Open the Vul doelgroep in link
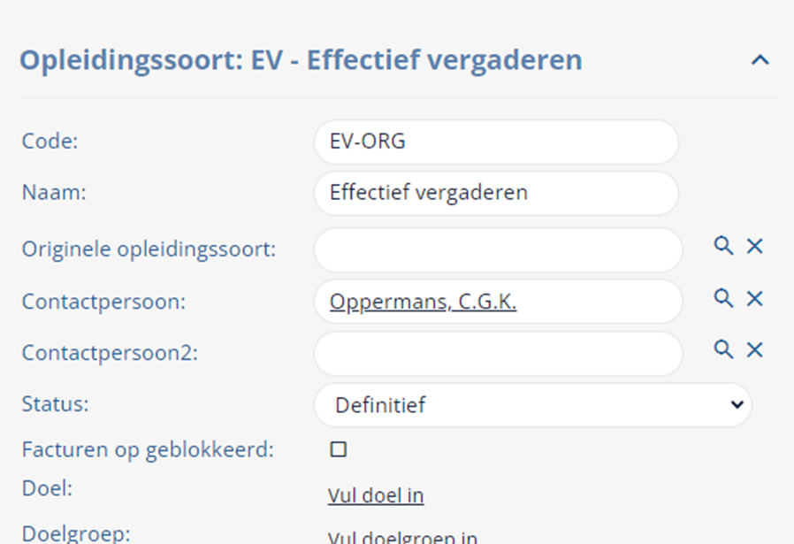 click(402, 537)
